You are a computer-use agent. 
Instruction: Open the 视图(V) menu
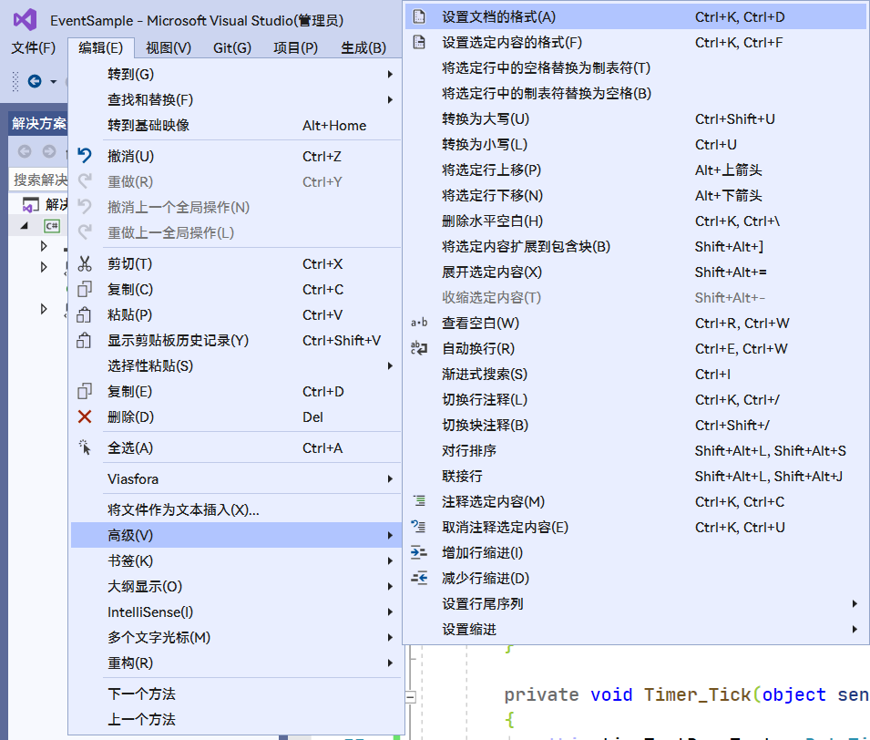click(169, 47)
